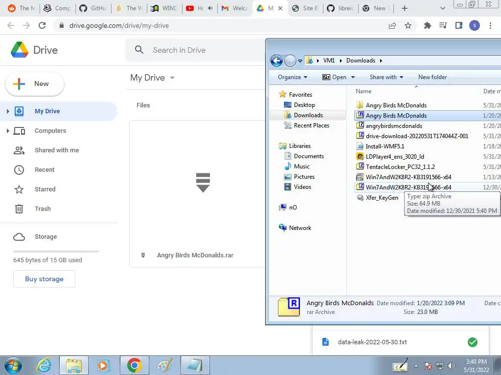This screenshot has height=375, width=501.
Task: Click VM1 in the Explorer address path
Action: pyautogui.click(x=329, y=61)
